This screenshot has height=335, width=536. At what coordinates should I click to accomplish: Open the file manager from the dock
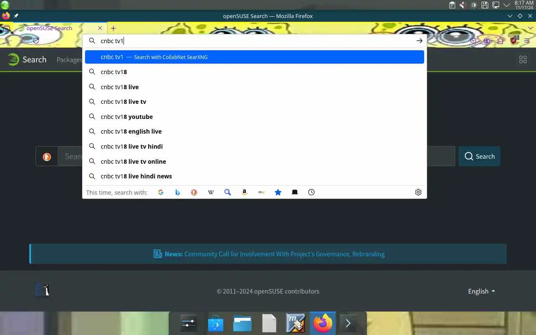242,324
